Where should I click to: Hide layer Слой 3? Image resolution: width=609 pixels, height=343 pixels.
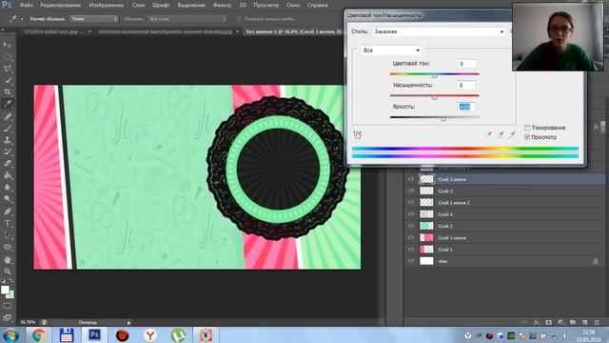click(411, 191)
